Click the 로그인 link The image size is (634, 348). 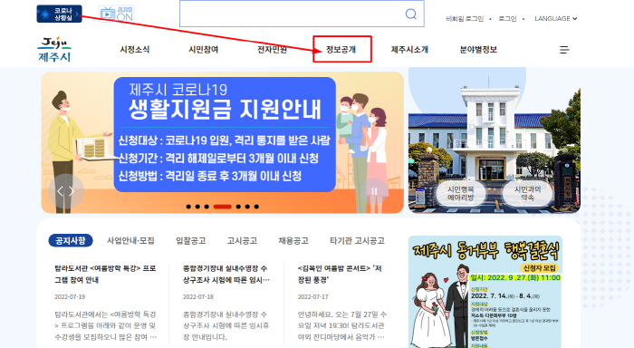[507, 19]
